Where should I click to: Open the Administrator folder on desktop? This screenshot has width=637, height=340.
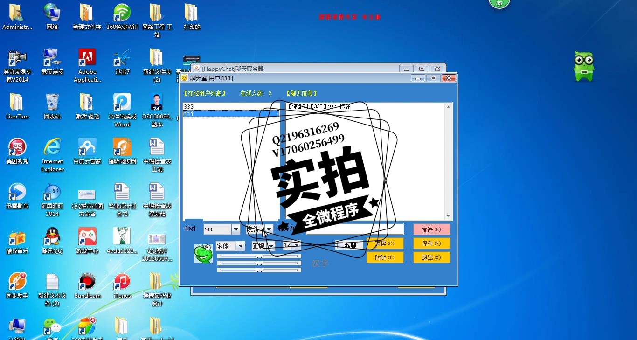click(17, 17)
